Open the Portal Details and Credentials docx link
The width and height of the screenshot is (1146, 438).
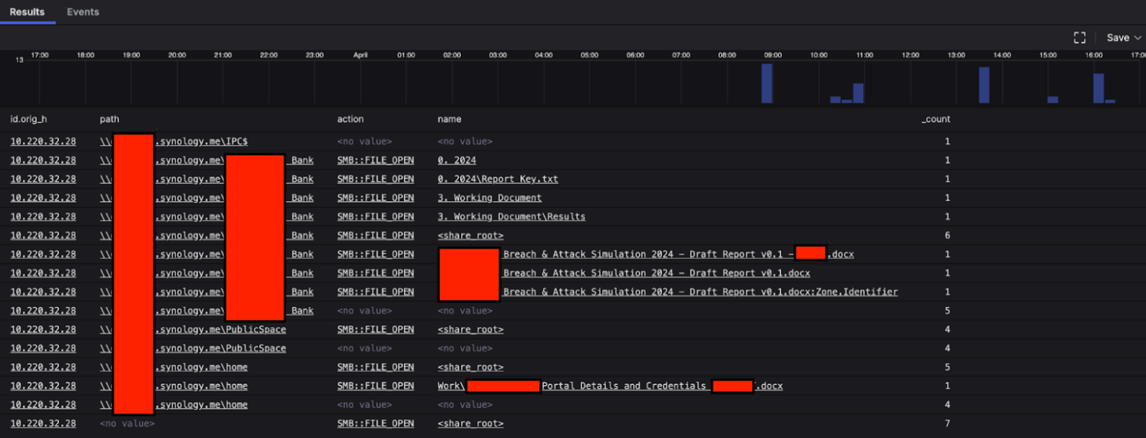click(x=623, y=386)
